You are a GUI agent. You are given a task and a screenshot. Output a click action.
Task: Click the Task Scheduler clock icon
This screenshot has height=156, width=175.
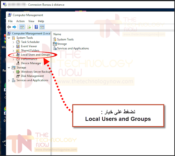[x=18, y=42]
